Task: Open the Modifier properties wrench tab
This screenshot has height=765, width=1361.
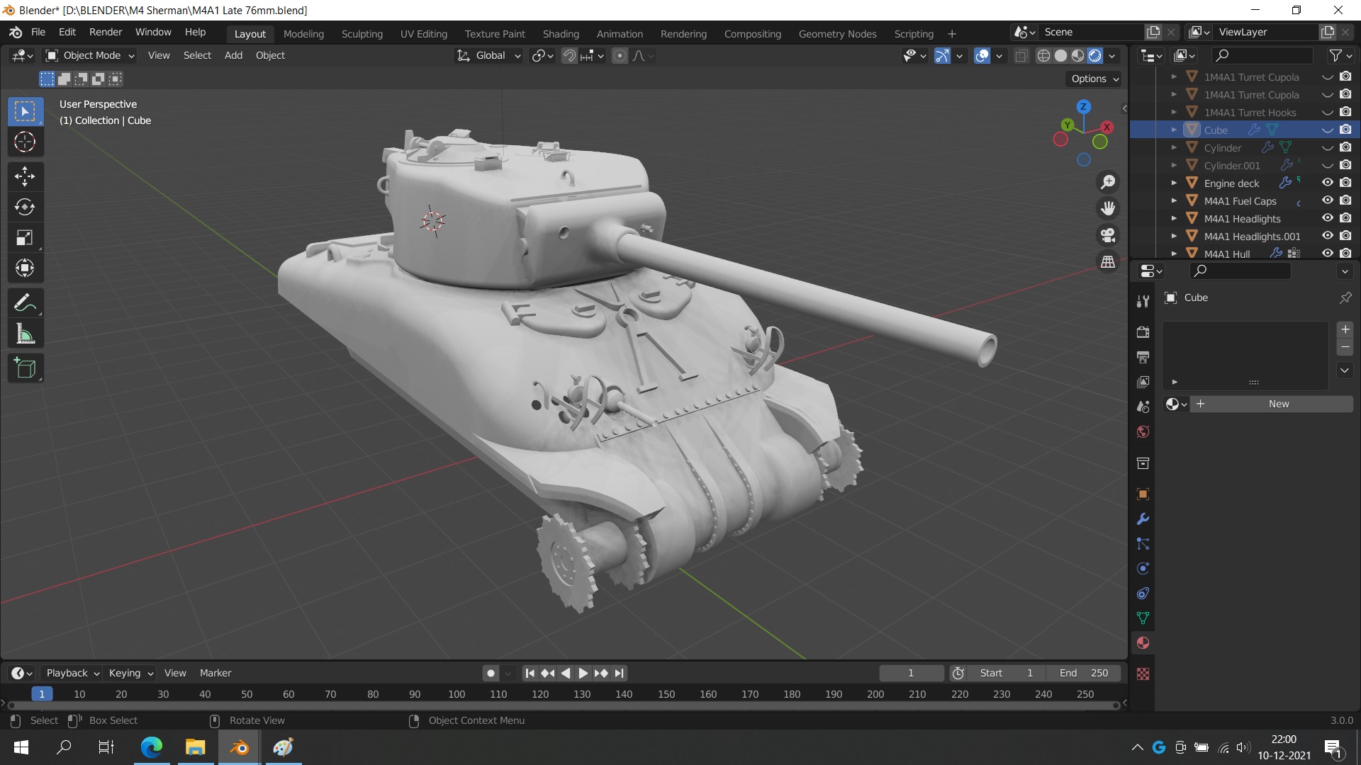Action: (x=1143, y=519)
